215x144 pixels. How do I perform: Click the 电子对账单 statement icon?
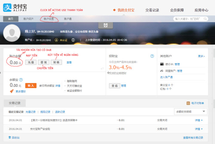pyautogui.click(x=188, y=103)
